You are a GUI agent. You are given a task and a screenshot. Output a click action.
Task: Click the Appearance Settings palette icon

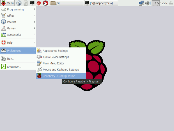click(39, 51)
